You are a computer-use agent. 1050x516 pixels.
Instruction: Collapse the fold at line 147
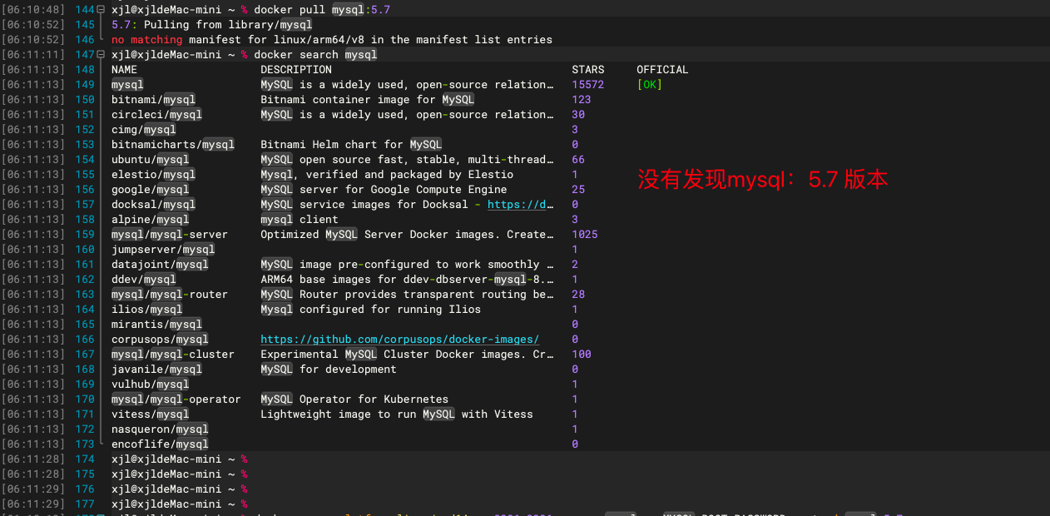click(102, 54)
